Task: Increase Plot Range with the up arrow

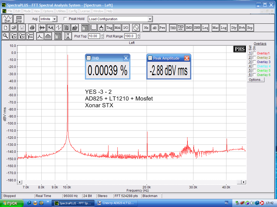Action: 138,35
